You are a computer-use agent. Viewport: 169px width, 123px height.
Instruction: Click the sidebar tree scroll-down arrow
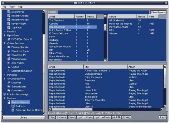[44, 113]
